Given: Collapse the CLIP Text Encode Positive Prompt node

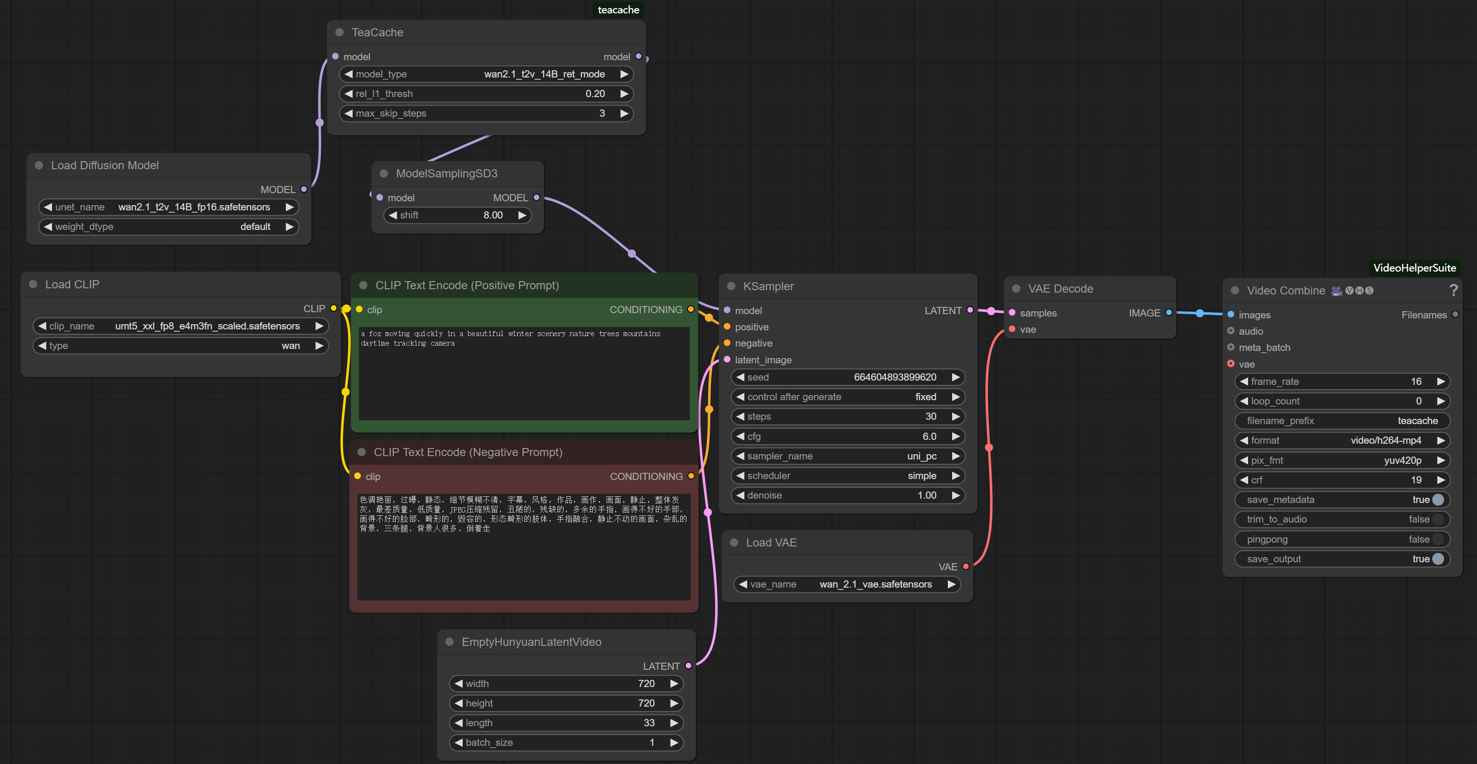Looking at the screenshot, I should [364, 285].
